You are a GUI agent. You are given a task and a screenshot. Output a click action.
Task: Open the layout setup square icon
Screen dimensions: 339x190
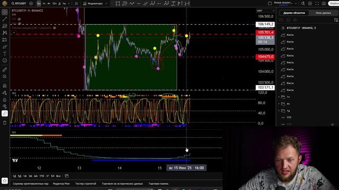tap(270, 4)
